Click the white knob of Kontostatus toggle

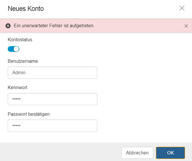pyautogui.click(x=16, y=49)
